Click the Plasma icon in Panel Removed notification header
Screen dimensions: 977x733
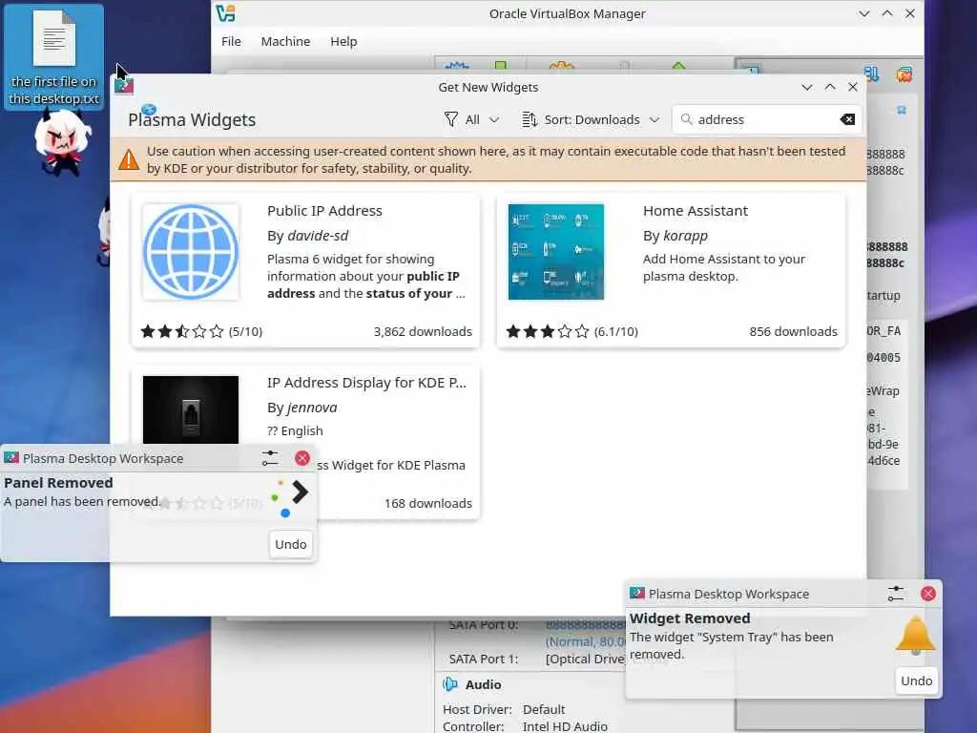[x=11, y=458]
